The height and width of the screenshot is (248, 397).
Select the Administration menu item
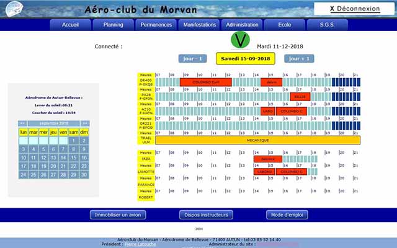(x=242, y=25)
